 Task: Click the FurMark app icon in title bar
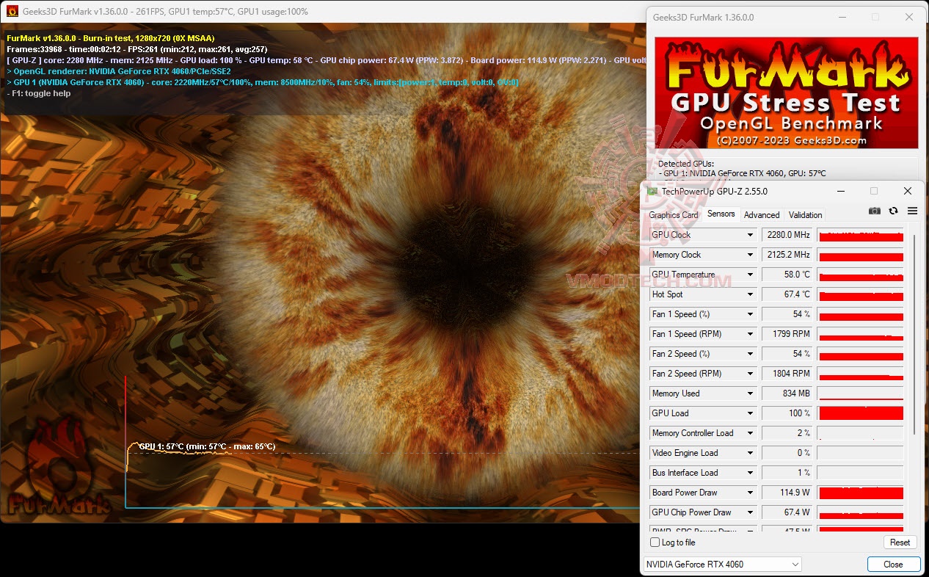(12, 11)
